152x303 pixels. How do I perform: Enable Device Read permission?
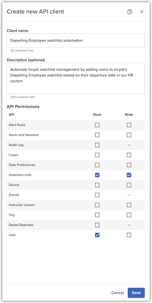point(97,185)
